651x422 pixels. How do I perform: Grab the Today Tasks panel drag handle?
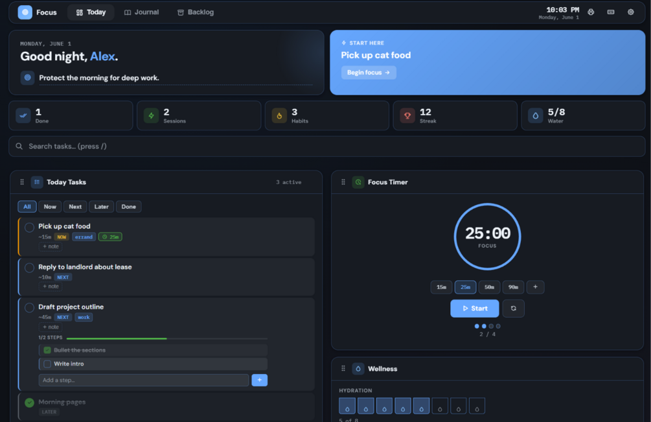pyautogui.click(x=22, y=182)
